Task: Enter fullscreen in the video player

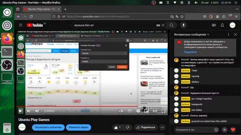Action: tap(163, 111)
